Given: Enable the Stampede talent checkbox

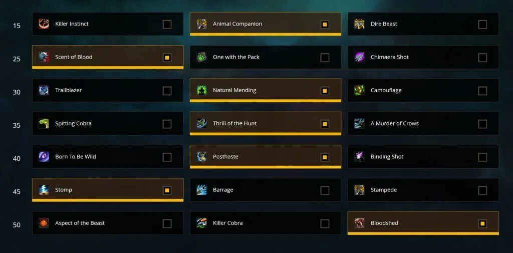Looking at the screenshot, I should click(x=482, y=190).
